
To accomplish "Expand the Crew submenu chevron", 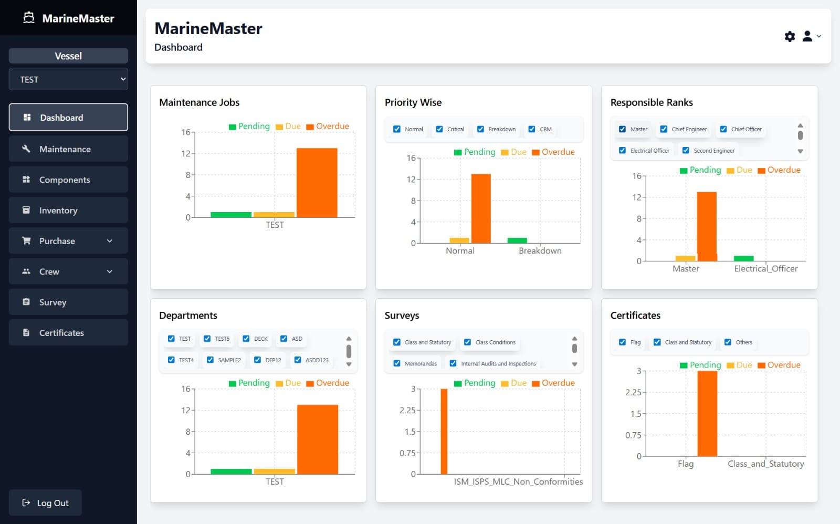I will (x=110, y=271).
